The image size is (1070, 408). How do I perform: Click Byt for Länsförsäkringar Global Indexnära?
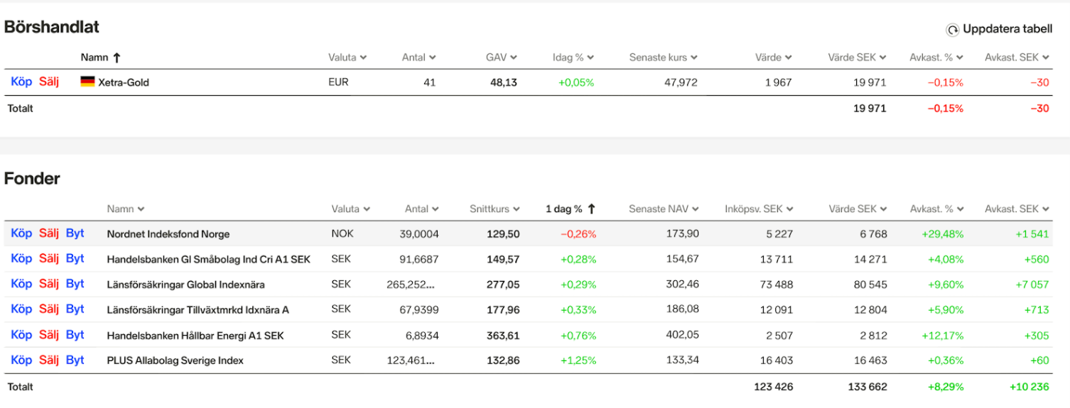pyautogui.click(x=75, y=284)
